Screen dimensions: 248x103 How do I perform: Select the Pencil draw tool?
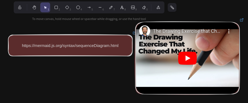(x=111, y=7)
